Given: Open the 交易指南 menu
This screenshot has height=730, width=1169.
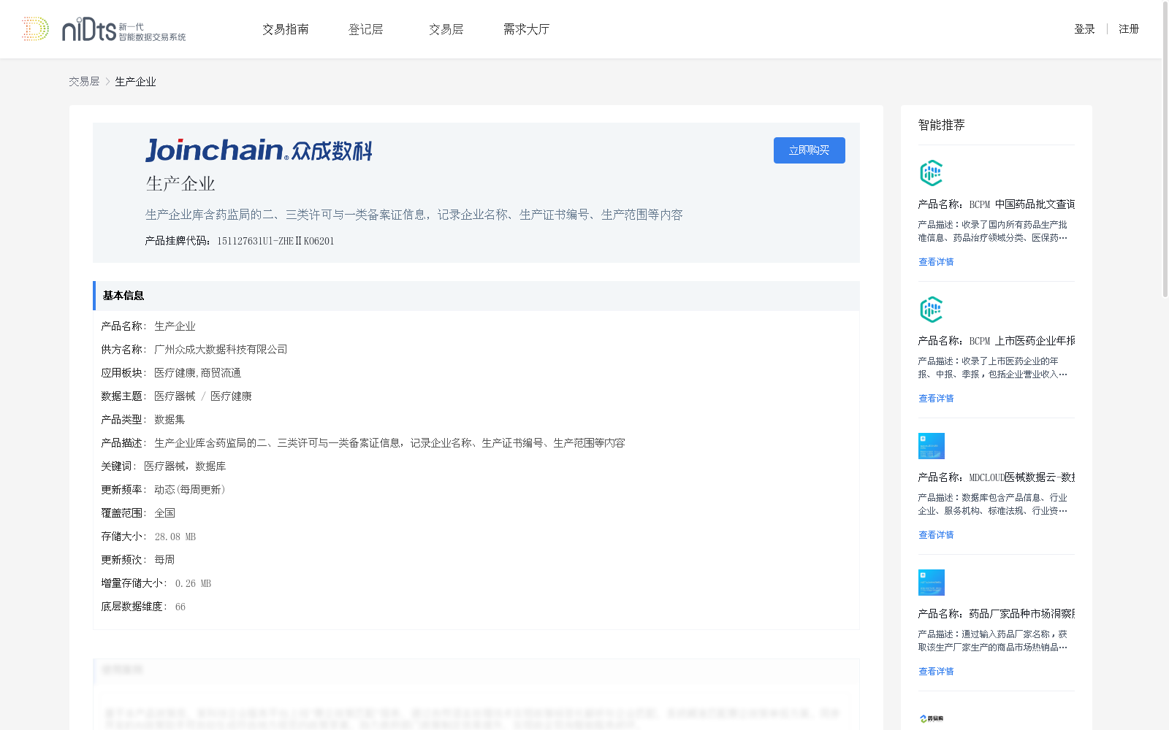Looking at the screenshot, I should click(x=286, y=29).
